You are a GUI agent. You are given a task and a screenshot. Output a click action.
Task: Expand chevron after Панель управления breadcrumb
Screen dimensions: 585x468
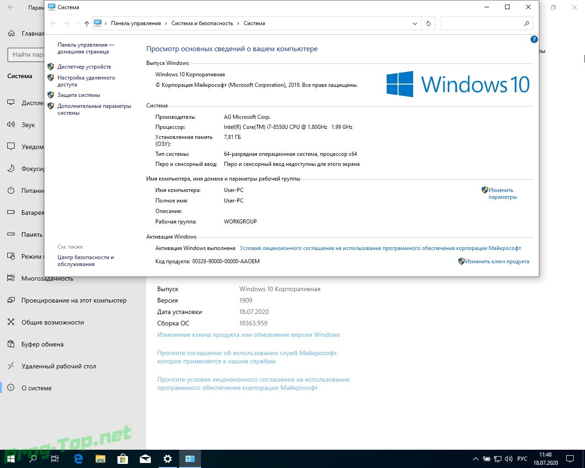(166, 23)
